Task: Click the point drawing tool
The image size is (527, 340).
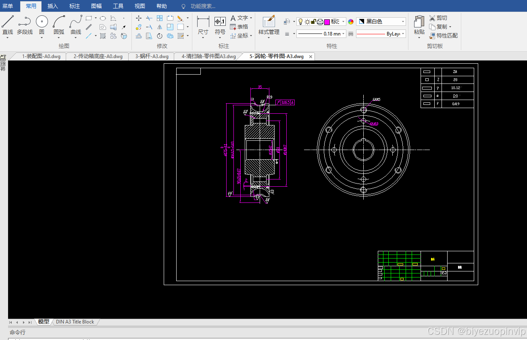Action: pyautogui.click(x=123, y=18)
